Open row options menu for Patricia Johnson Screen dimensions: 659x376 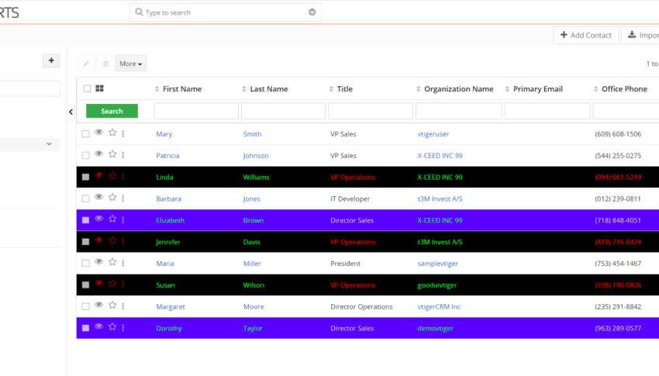click(x=123, y=155)
